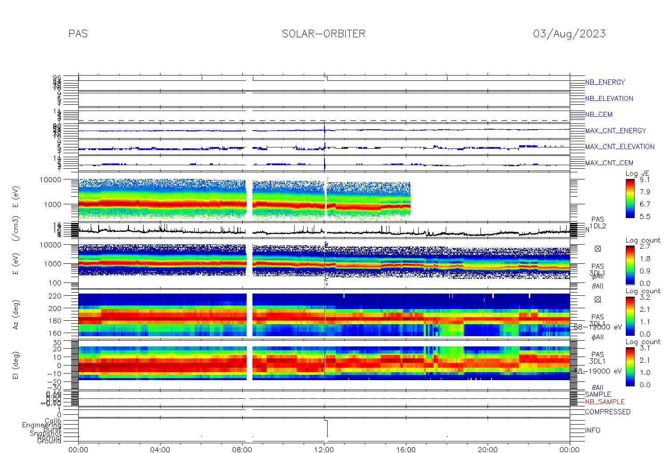
Task: Click the circled-cross symbol beside azimuth panel
Action: tap(598, 300)
